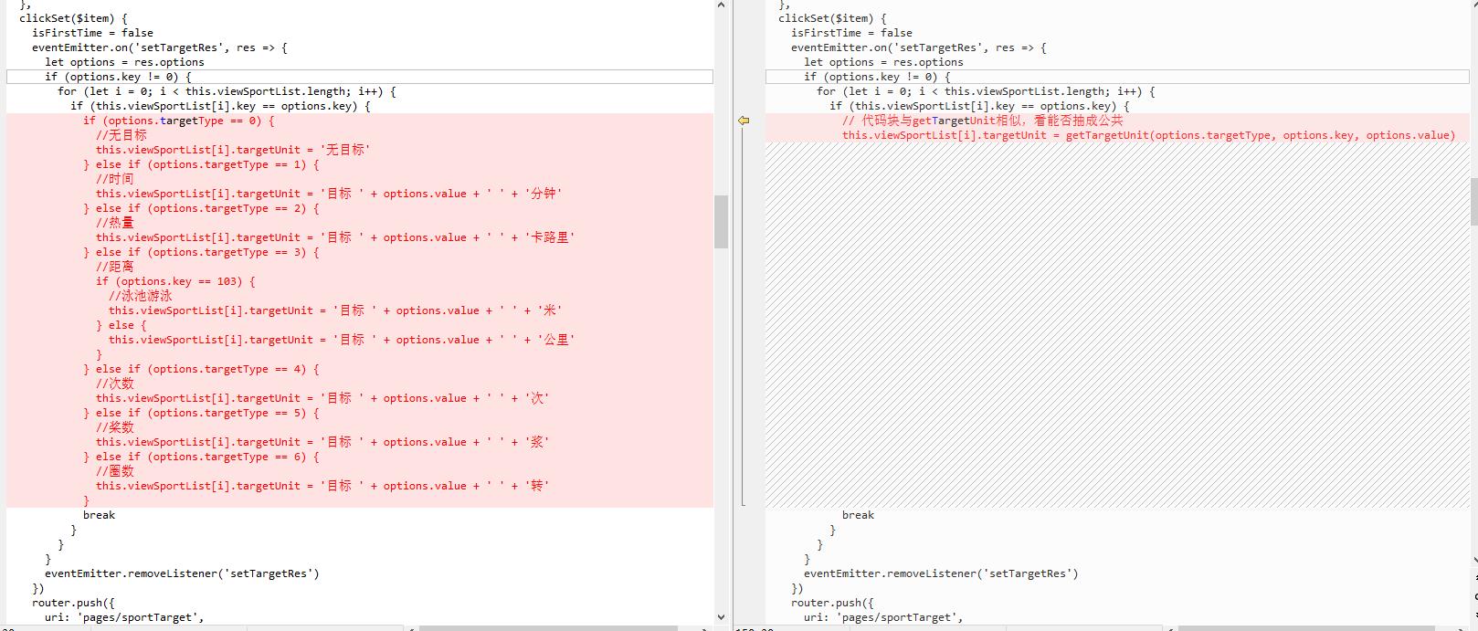Screen dimensions: 1478x631
Task: Click 'router.push({' in the left pane
Action: 73,603
